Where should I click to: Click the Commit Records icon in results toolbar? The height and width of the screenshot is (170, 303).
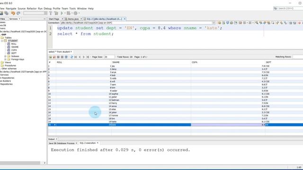pos(58,57)
